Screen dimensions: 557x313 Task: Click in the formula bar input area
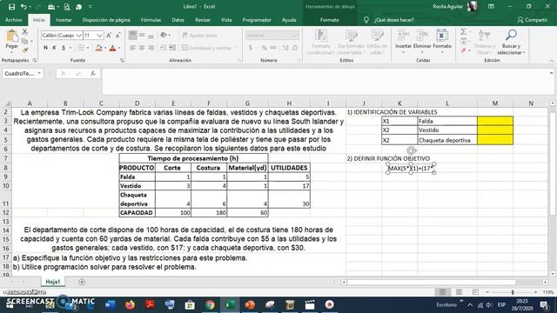325,82
